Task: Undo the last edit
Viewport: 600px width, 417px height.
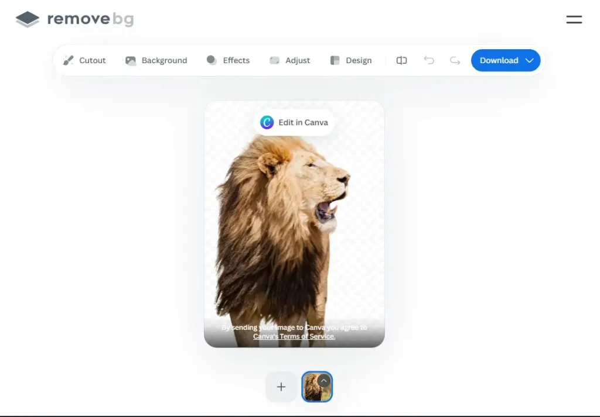Action: pos(429,60)
